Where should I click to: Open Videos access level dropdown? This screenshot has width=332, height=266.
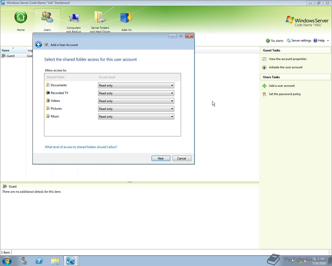pyautogui.click(x=136, y=101)
